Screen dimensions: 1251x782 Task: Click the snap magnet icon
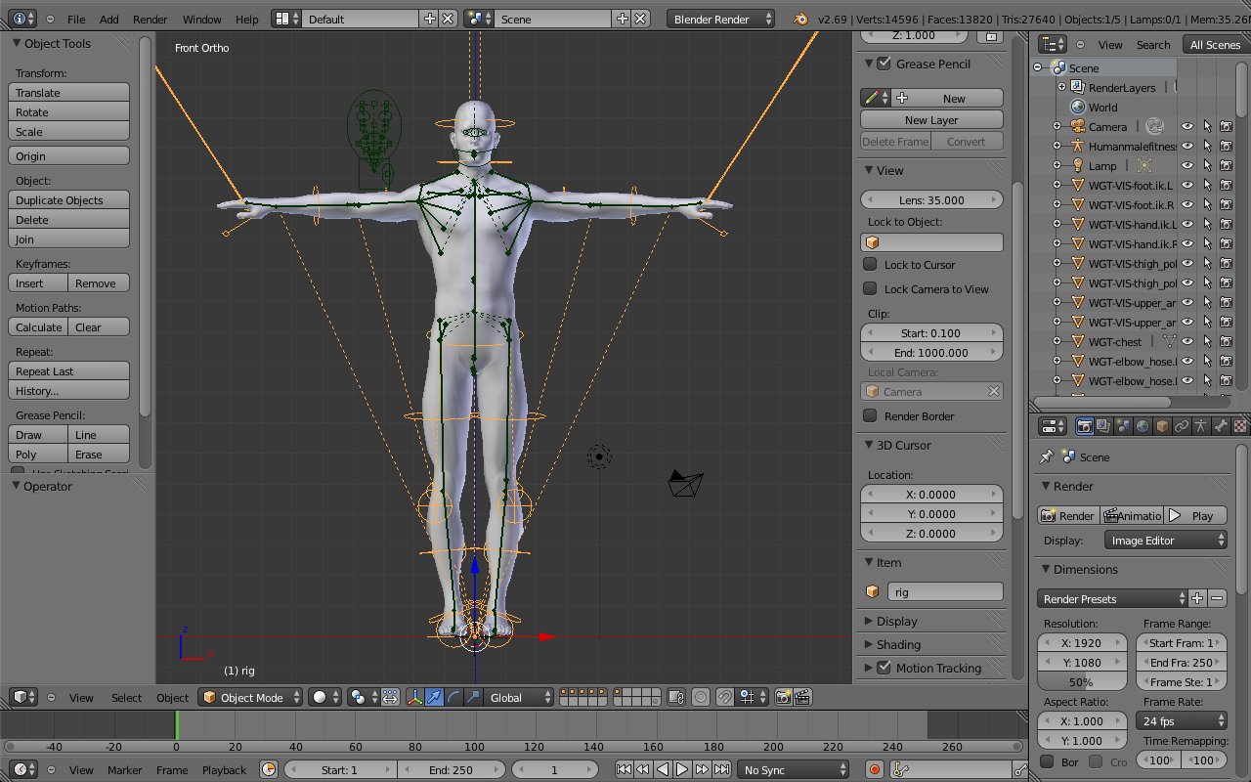point(725,697)
